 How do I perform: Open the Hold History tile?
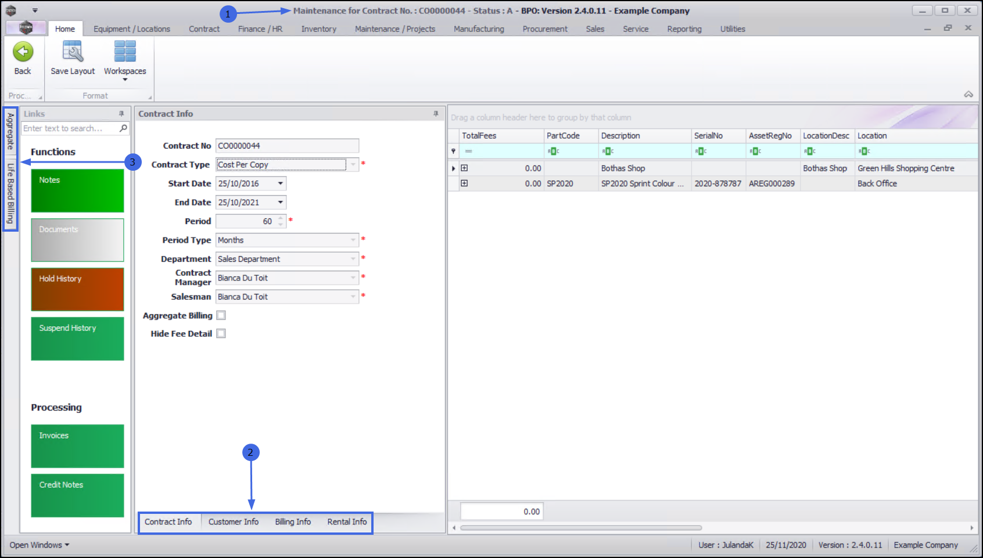point(77,289)
